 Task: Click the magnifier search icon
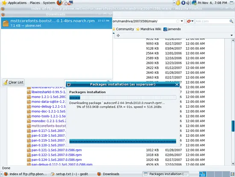(x=231, y=21)
